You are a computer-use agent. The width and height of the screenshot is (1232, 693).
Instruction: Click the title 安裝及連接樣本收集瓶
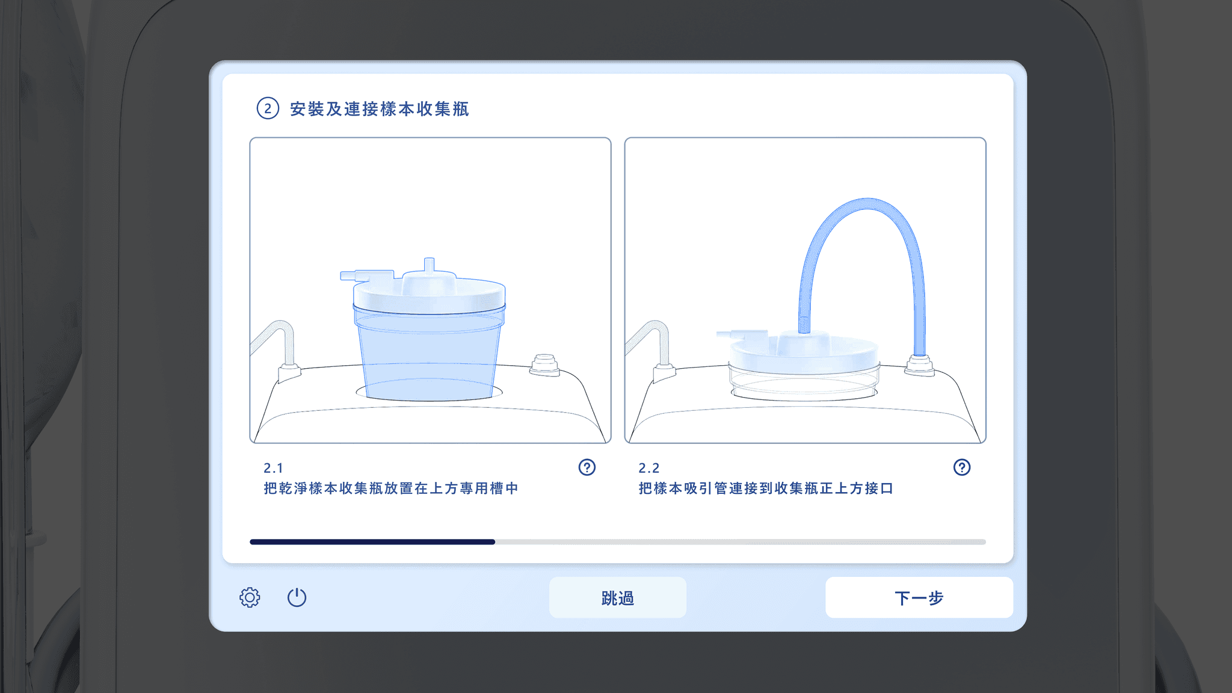[380, 109]
